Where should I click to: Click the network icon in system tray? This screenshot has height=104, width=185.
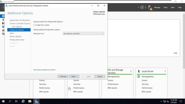(164, 101)
